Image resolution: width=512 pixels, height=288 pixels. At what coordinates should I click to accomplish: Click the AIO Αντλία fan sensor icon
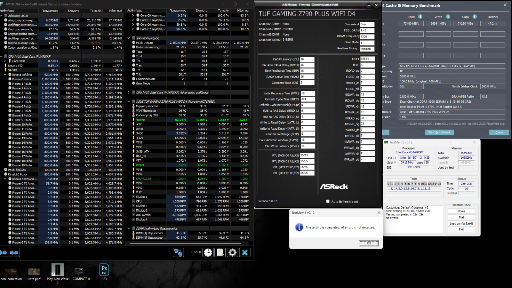(x=133, y=215)
